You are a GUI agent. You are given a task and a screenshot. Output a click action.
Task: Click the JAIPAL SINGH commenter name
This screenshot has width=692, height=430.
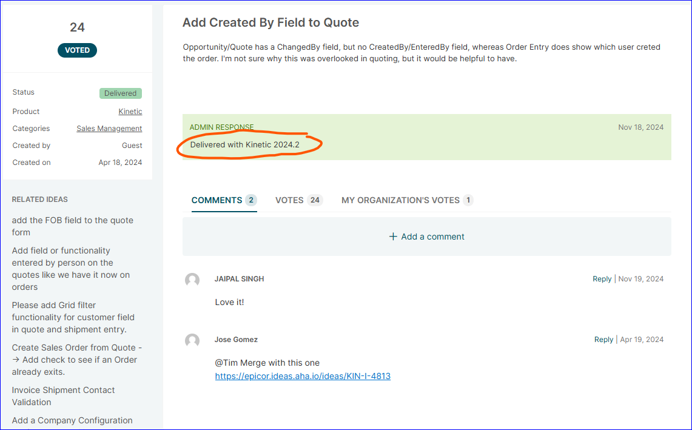[x=239, y=279]
